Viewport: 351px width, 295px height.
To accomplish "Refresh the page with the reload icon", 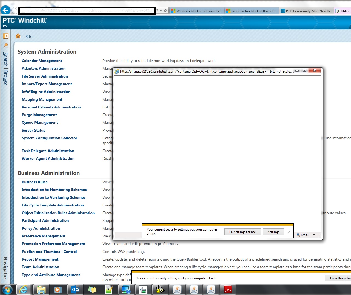I will point(165,11).
